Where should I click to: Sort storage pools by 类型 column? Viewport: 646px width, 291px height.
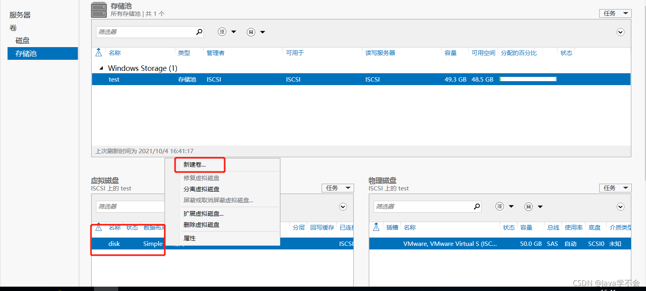pyautogui.click(x=184, y=53)
